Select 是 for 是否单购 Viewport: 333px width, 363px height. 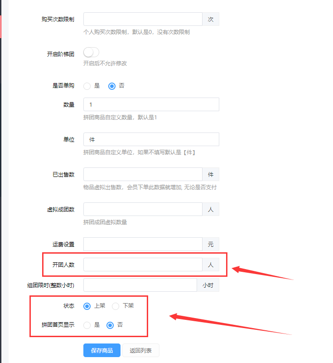87,86
